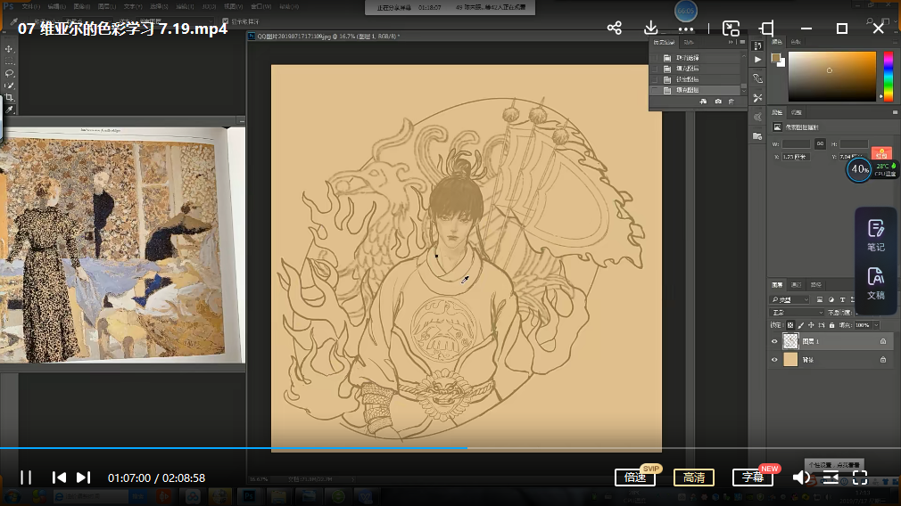This screenshot has height=506, width=901.
Task: Select the last highlighted history state
Action: pos(699,90)
